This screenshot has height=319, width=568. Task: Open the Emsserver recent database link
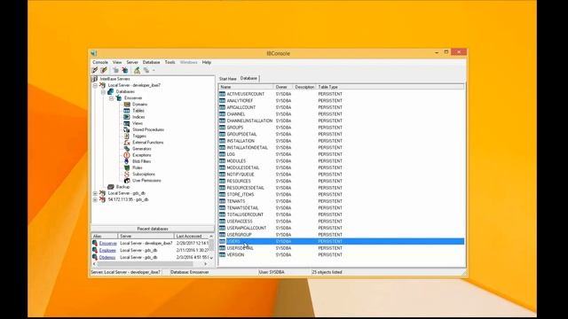point(108,244)
